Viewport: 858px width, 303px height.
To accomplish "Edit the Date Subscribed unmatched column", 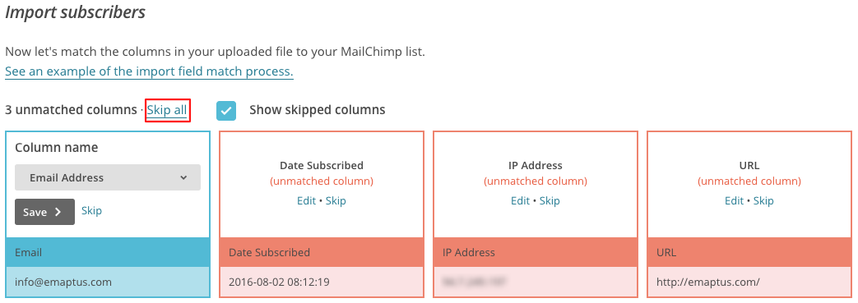I will point(306,201).
